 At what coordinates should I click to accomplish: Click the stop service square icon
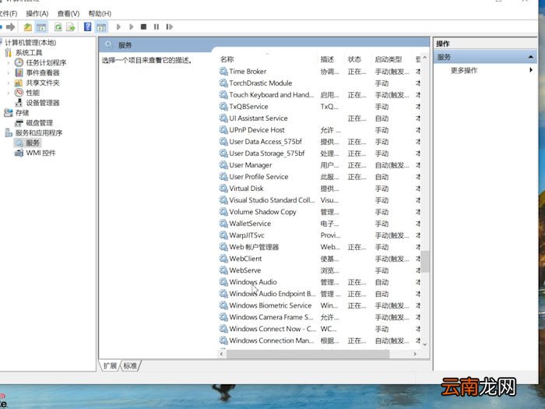click(143, 26)
